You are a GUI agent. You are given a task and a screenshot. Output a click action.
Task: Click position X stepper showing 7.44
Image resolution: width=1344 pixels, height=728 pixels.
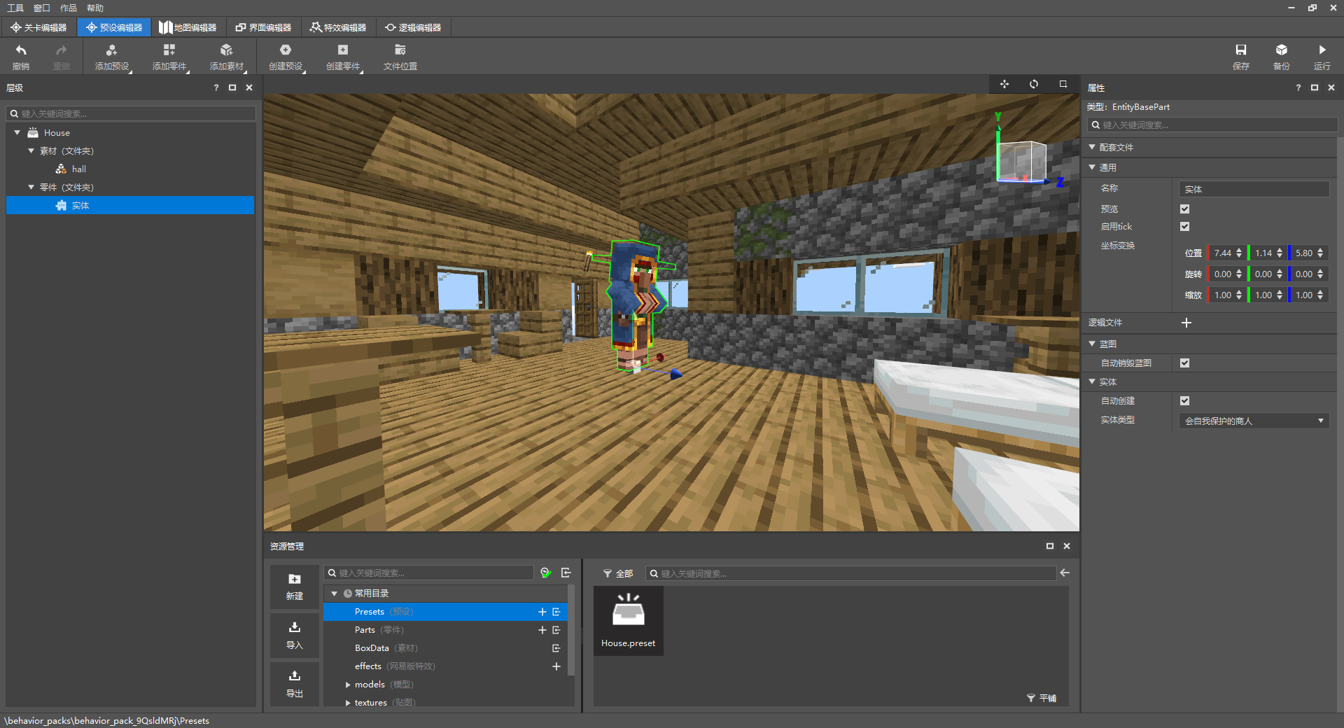pos(1239,253)
